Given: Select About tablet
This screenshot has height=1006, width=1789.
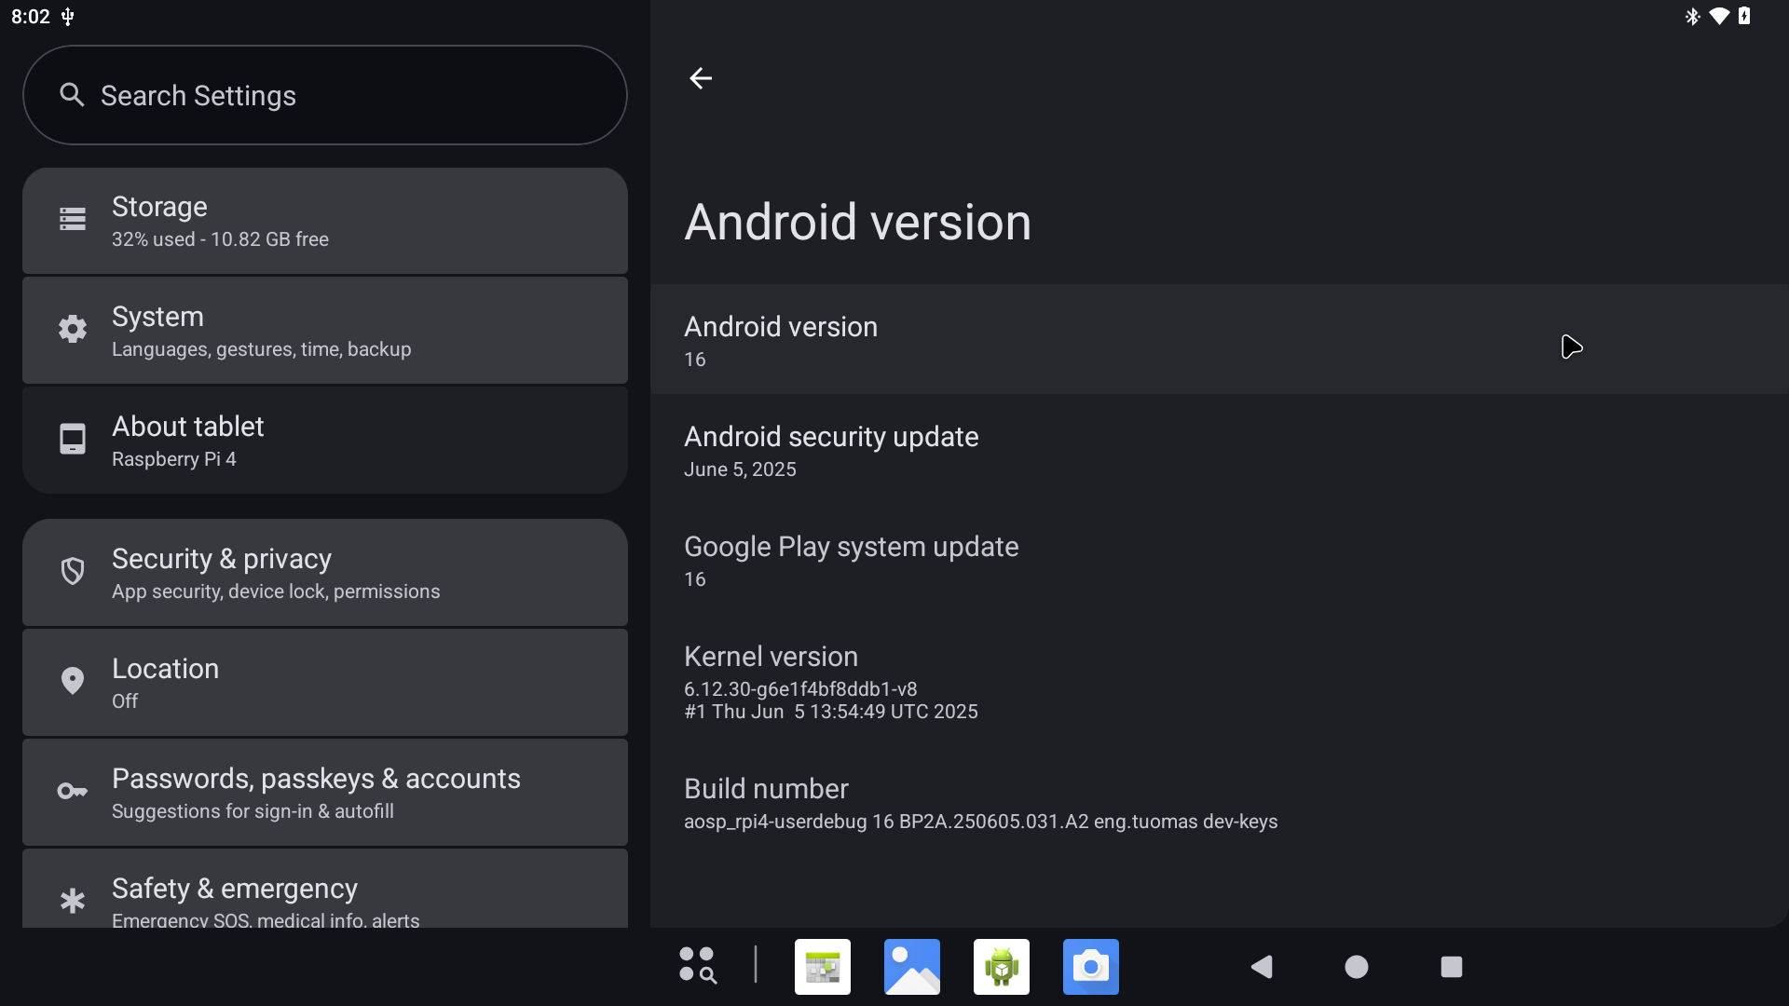Looking at the screenshot, I should pos(324,442).
